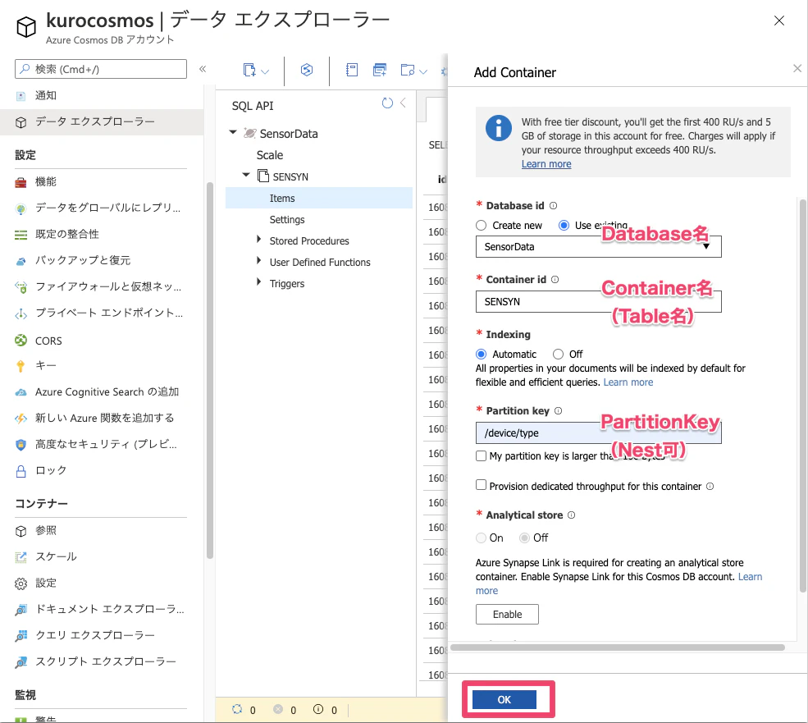
Task: Click the New Container toolbar icon
Action: tap(249, 70)
